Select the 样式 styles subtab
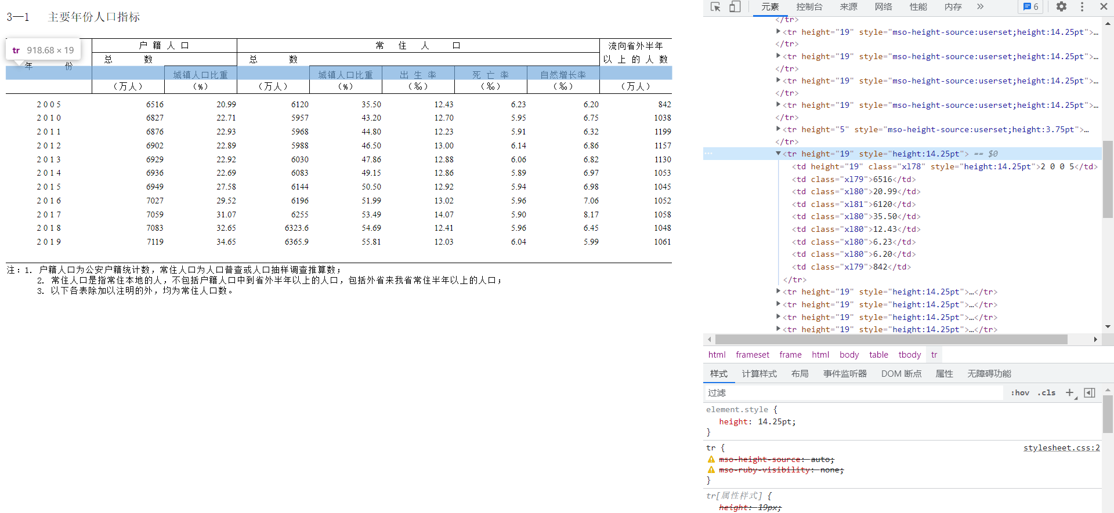 (718, 374)
